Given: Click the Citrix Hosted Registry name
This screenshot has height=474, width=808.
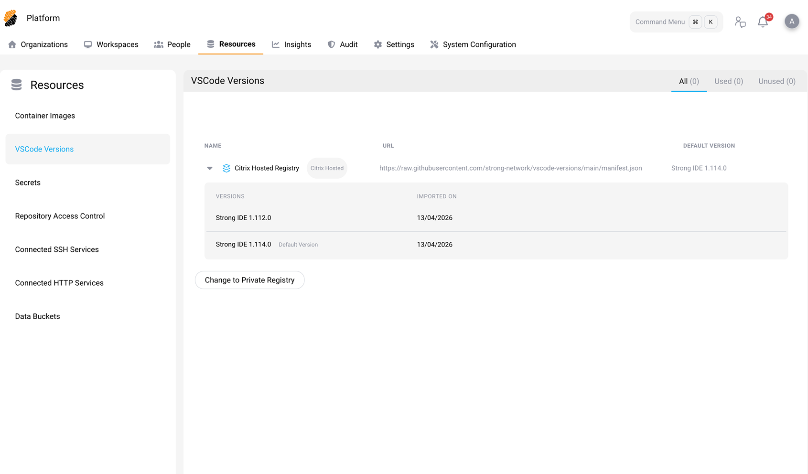Looking at the screenshot, I should click(267, 168).
